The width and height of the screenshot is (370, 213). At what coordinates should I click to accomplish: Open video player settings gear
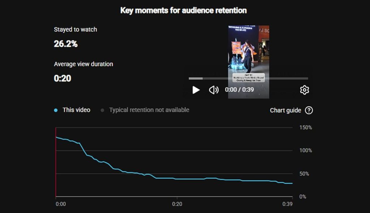click(x=304, y=90)
